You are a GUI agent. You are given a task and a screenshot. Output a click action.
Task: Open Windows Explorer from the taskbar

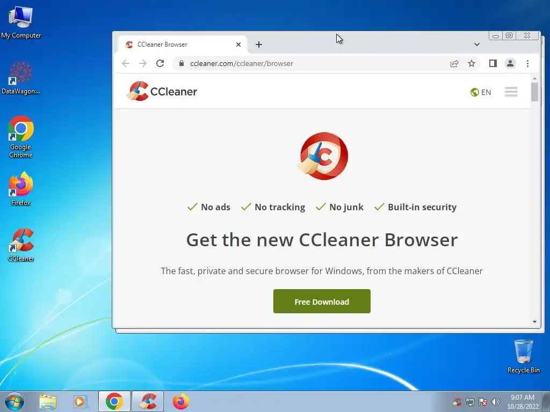click(x=47, y=401)
